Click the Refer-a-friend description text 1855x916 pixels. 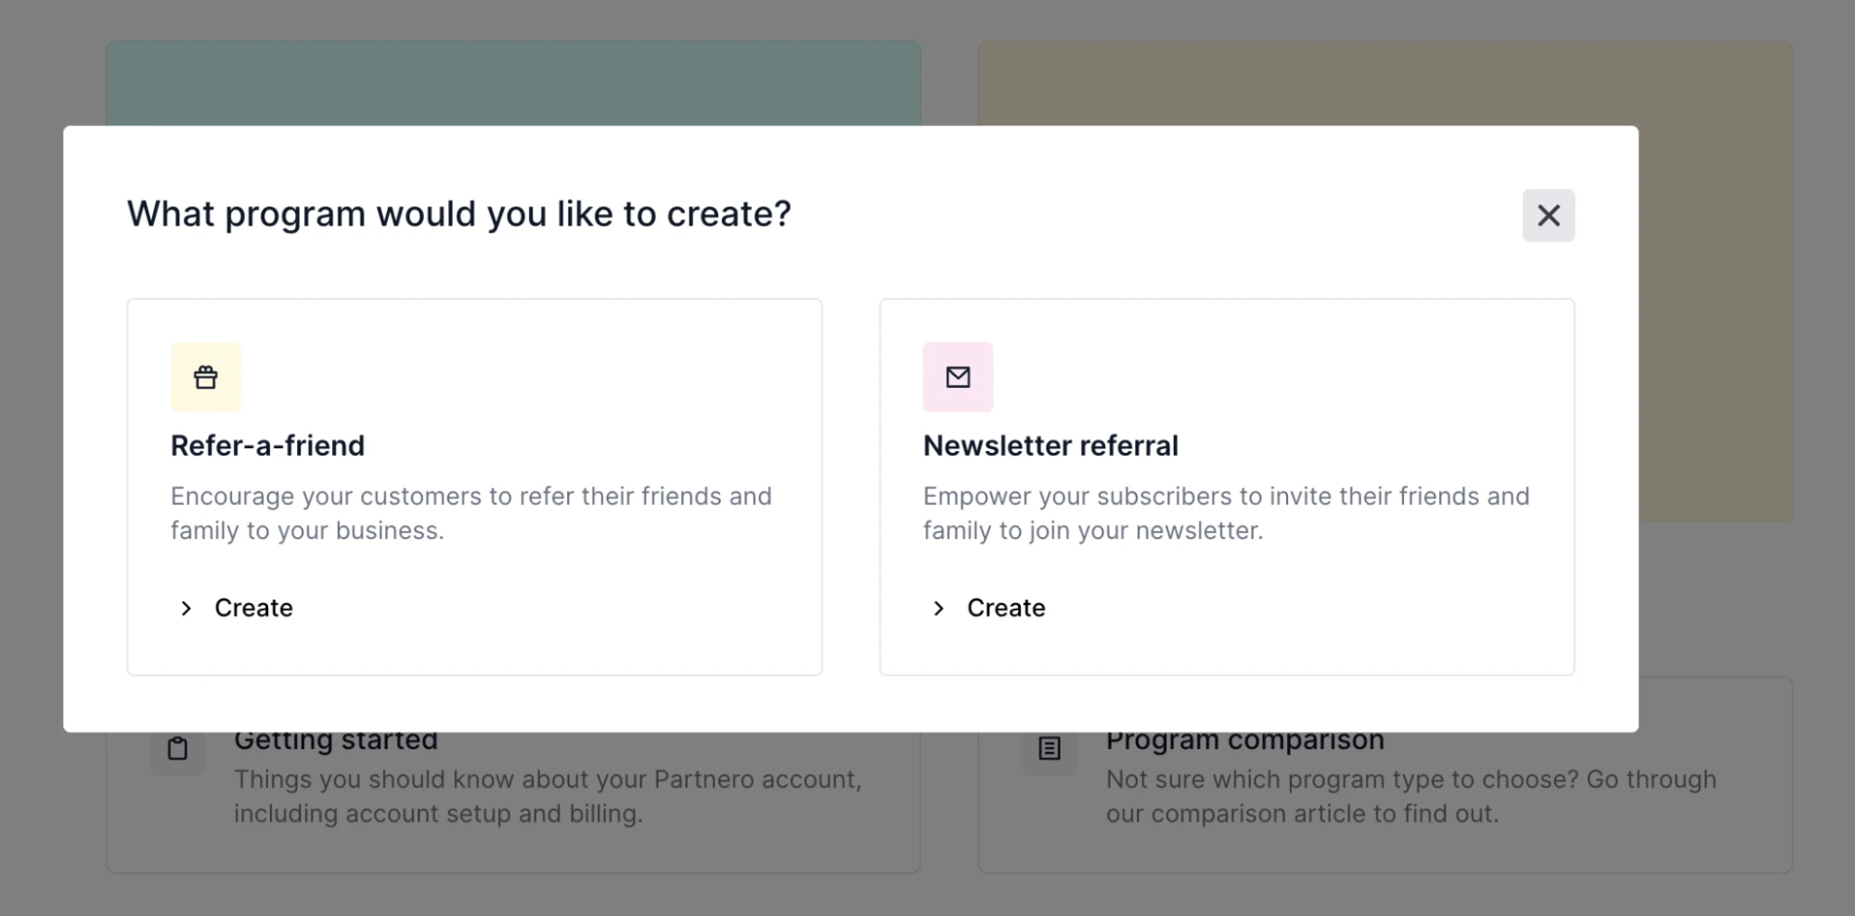(470, 513)
